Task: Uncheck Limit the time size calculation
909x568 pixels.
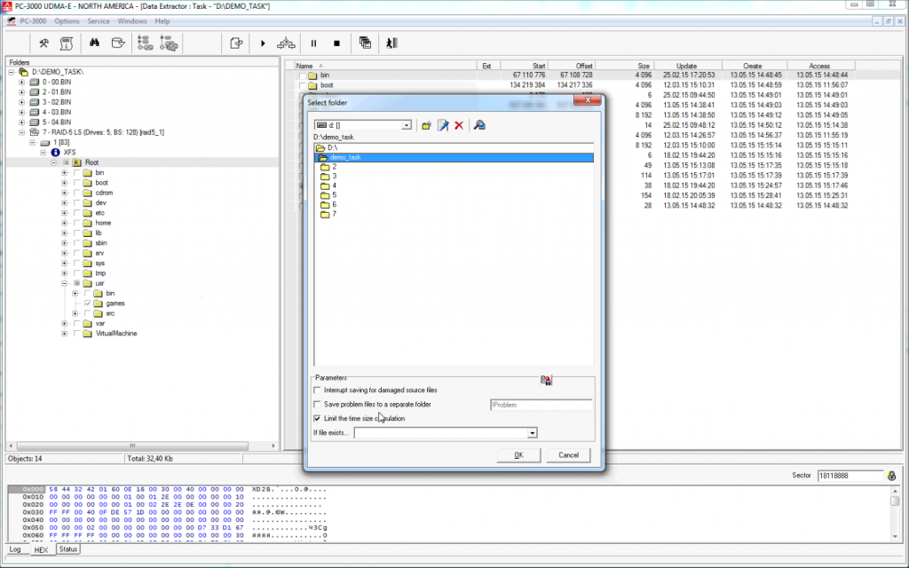Action: coord(319,418)
